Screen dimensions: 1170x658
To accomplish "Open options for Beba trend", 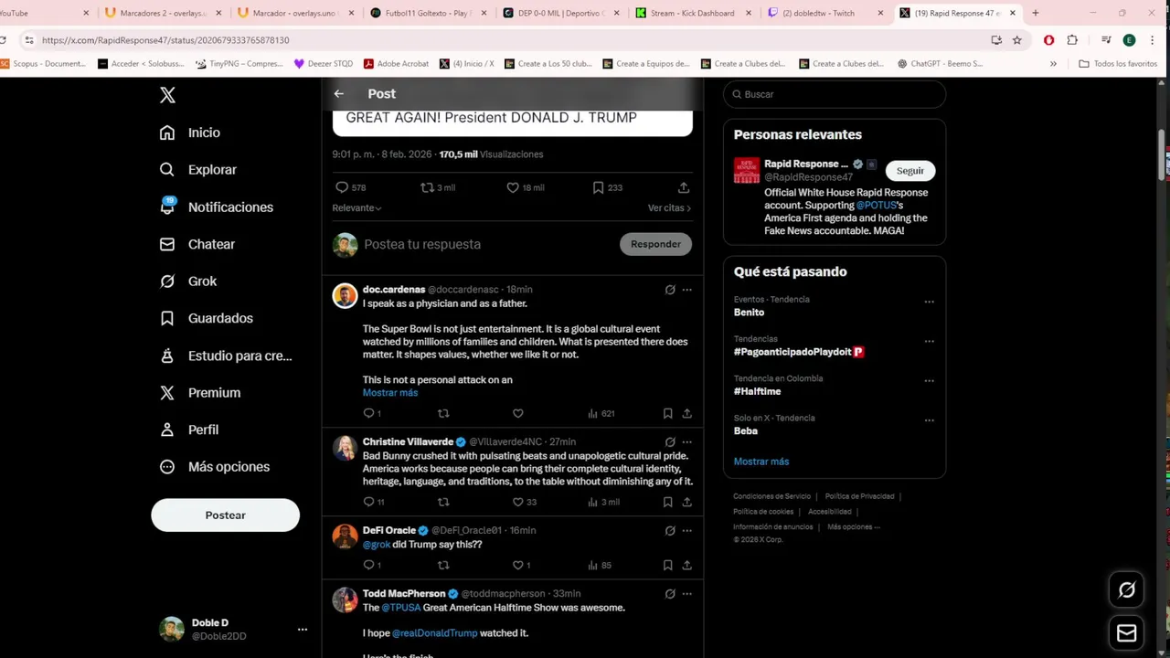I will click(x=929, y=420).
